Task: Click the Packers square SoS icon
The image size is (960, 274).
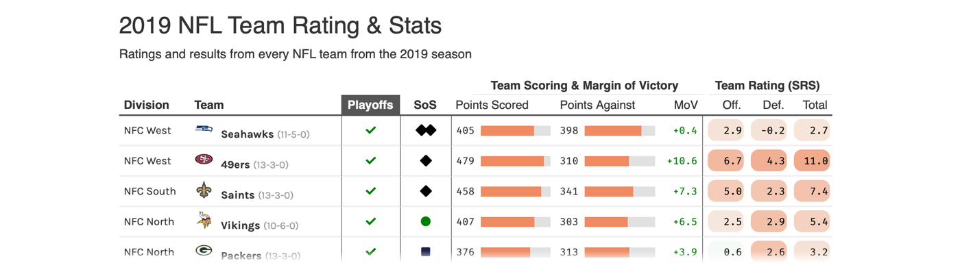Action: [426, 252]
